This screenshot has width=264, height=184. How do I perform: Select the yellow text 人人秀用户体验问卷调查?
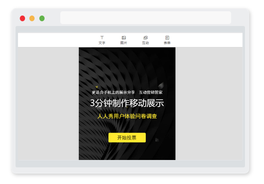click(x=127, y=116)
